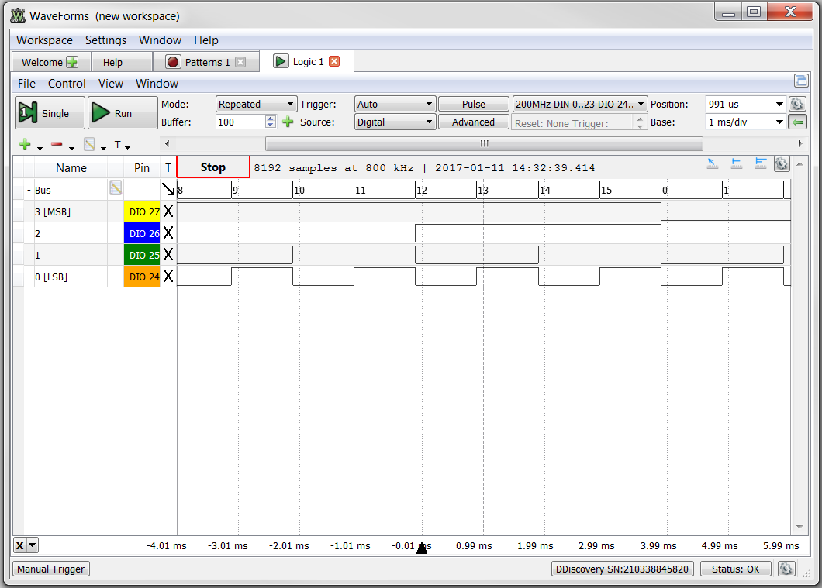Click the green plus beside Buffer field
Screen dimensions: 822x588
click(288, 122)
